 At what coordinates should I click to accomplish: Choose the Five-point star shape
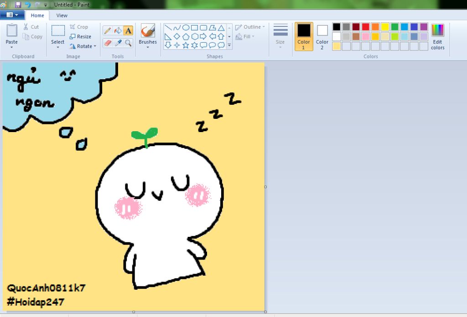click(x=186, y=45)
